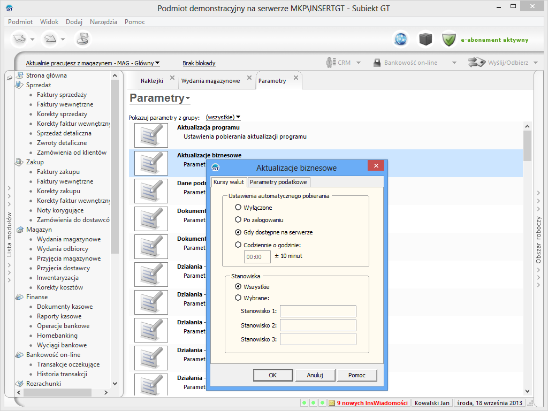Select Wybrane stanowiska radio button
This screenshot has height=411, width=548.
click(x=238, y=298)
